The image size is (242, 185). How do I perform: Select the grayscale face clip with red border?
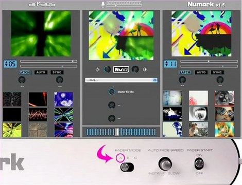[224, 98]
